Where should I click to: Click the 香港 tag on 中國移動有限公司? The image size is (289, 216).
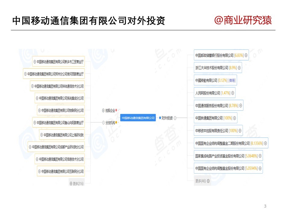point(232,80)
